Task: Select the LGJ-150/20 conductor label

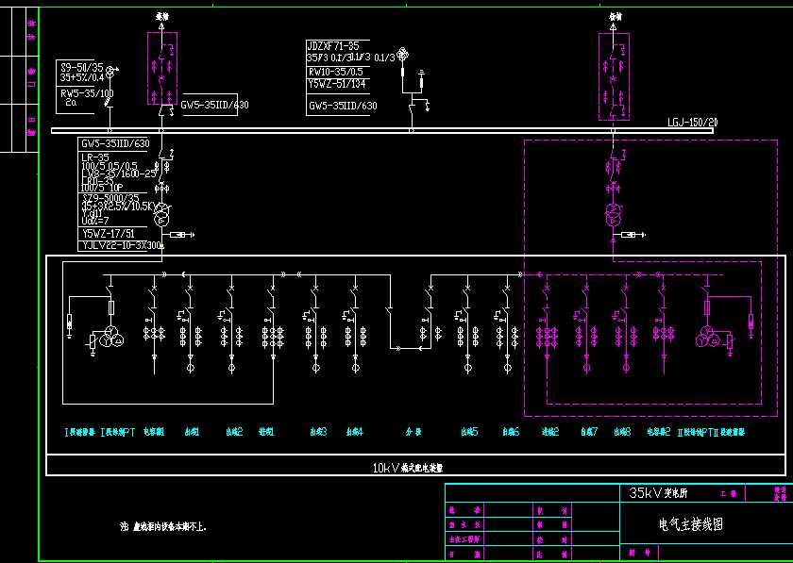Action: tap(692, 121)
